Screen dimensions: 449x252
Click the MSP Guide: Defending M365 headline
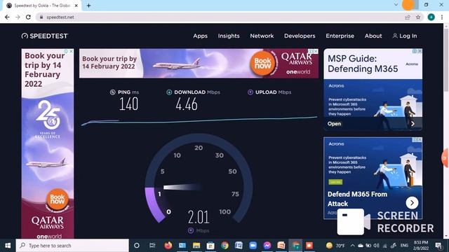point(363,64)
